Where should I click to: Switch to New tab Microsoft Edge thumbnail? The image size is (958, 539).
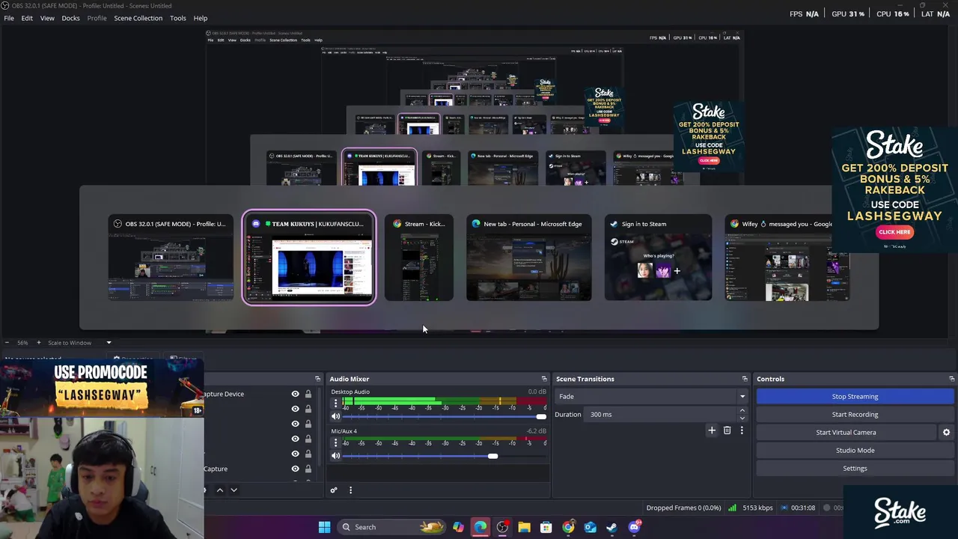pyautogui.click(x=529, y=258)
